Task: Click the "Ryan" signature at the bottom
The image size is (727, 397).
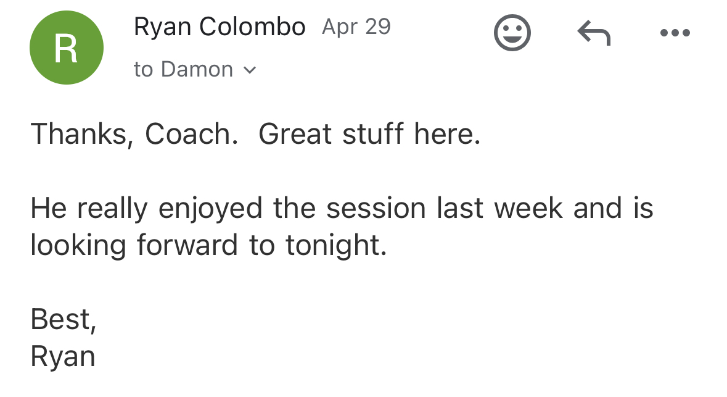Action: tap(63, 356)
